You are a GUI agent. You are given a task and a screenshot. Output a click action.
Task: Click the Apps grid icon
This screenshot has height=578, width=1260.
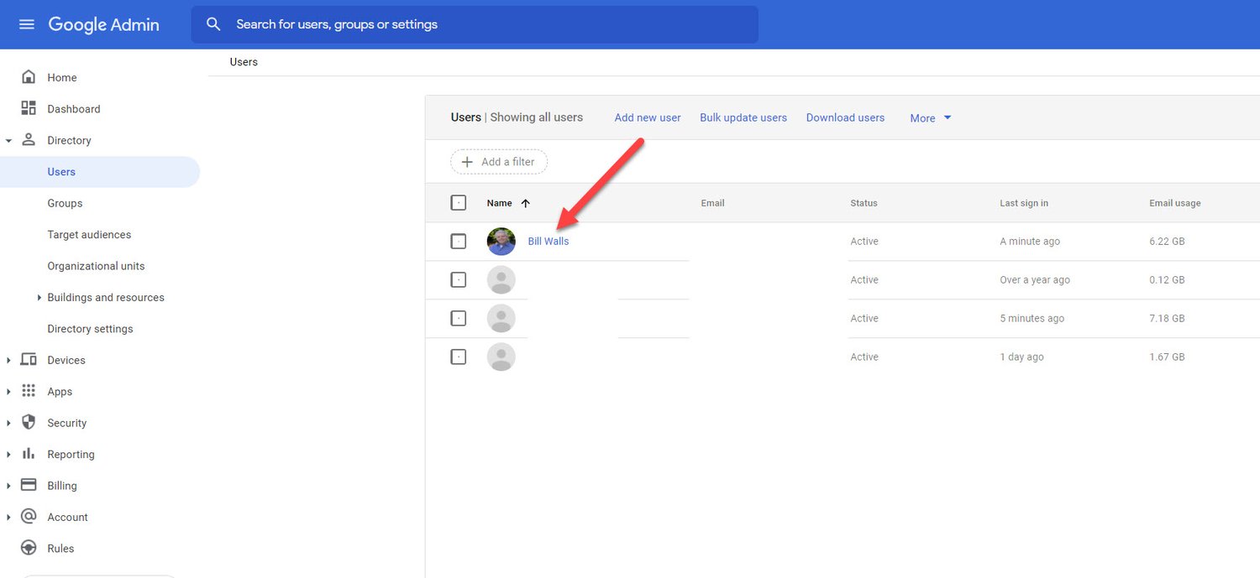click(x=29, y=391)
